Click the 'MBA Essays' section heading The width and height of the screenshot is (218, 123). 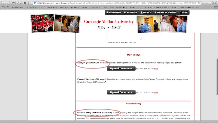tap(134, 55)
